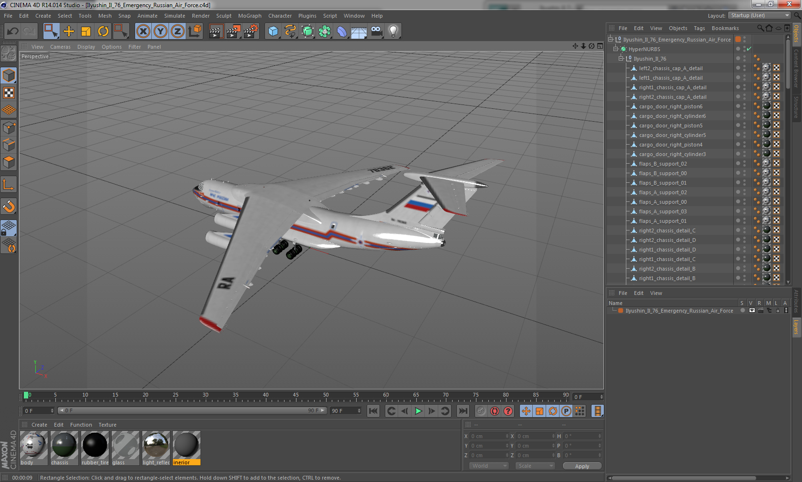Open material manager Create menu
Image resolution: width=802 pixels, height=482 pixels.
[39, 425]
